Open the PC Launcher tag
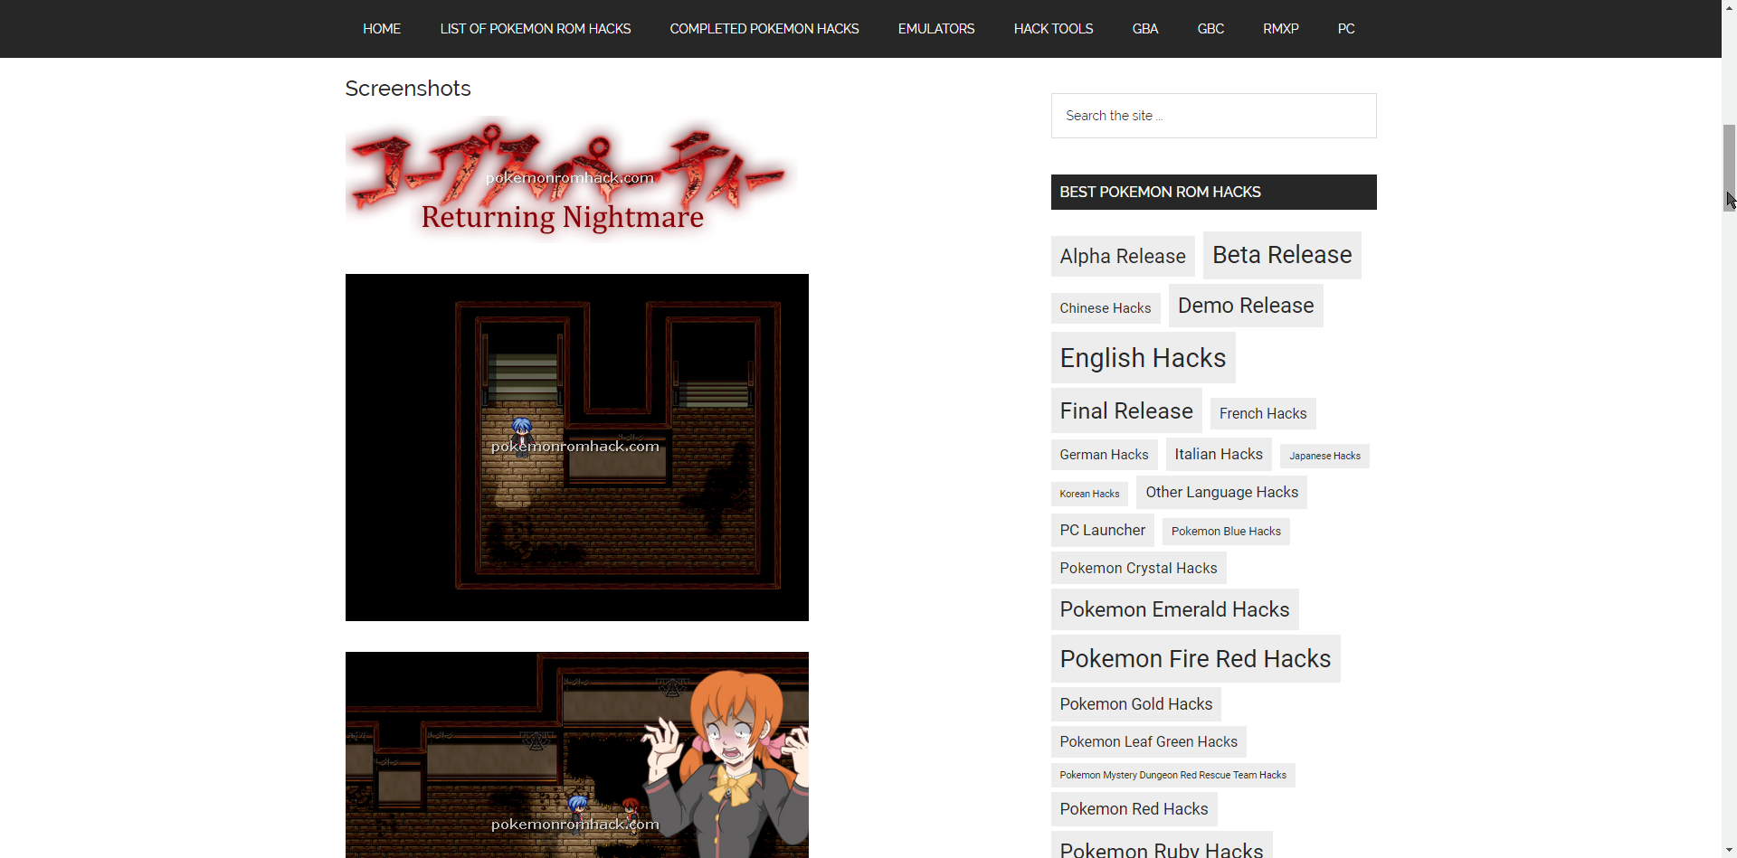 1102,530
